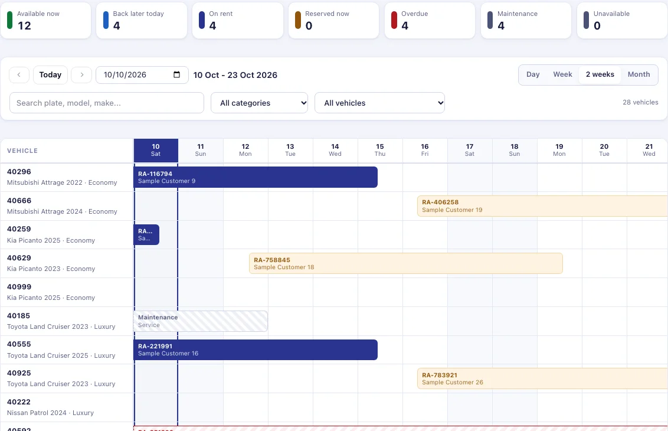
Task: Click the On rent status card
Action: tap(238, 20)
